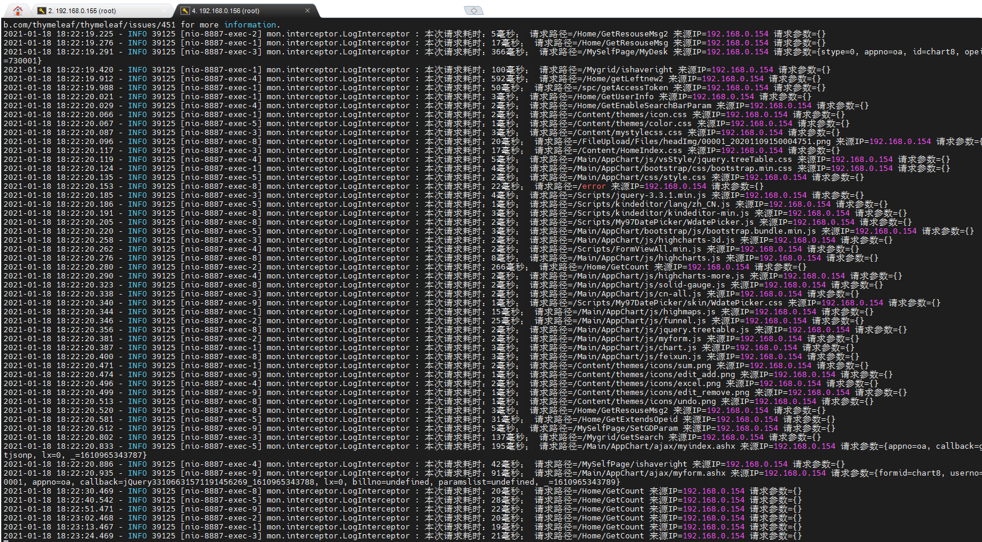The image size is (982, 542).
Task: Click the /Main/AppChart/js/myform.js path
Action: [638, 339]
